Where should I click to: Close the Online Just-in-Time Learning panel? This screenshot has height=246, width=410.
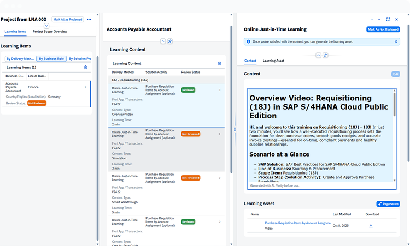point(396,20)
